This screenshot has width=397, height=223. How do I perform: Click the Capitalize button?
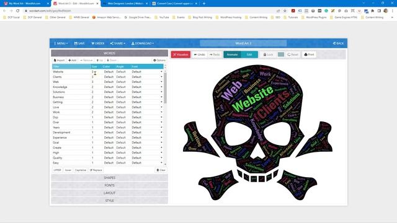tap(81, 170)
